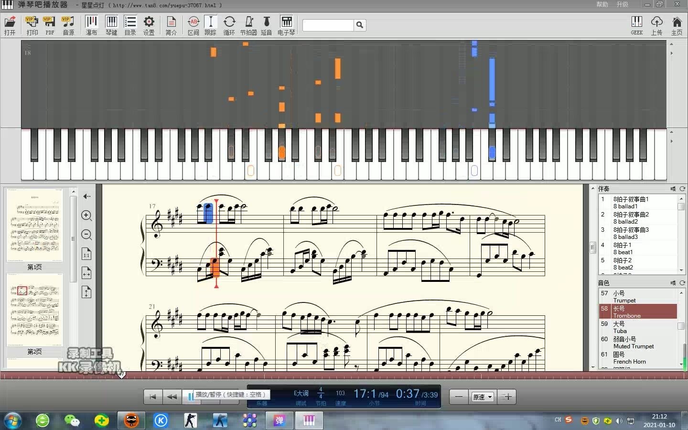Zoom in on the sheet music
Screen dimensions: 688x430
click(86, 215)
